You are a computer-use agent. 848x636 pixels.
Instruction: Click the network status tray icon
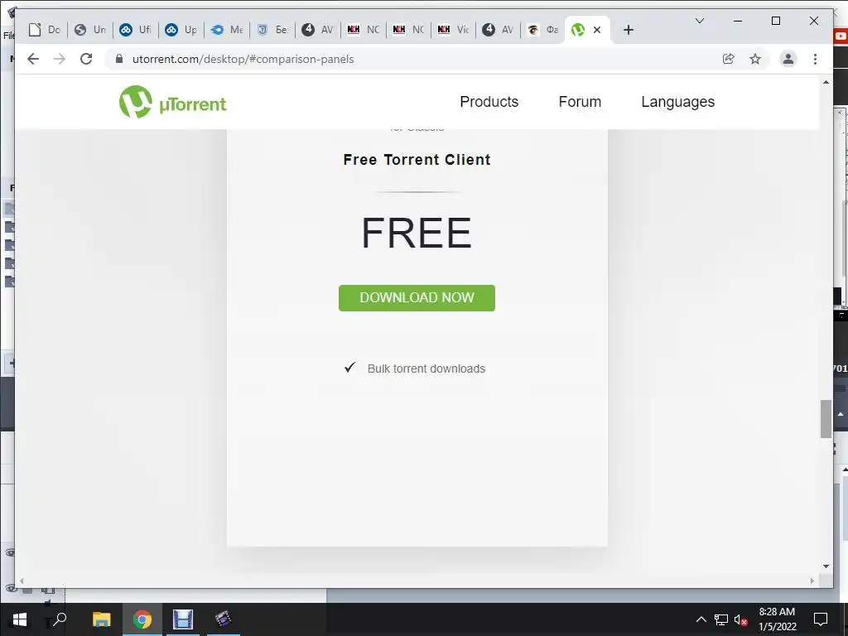click(721, 619)
